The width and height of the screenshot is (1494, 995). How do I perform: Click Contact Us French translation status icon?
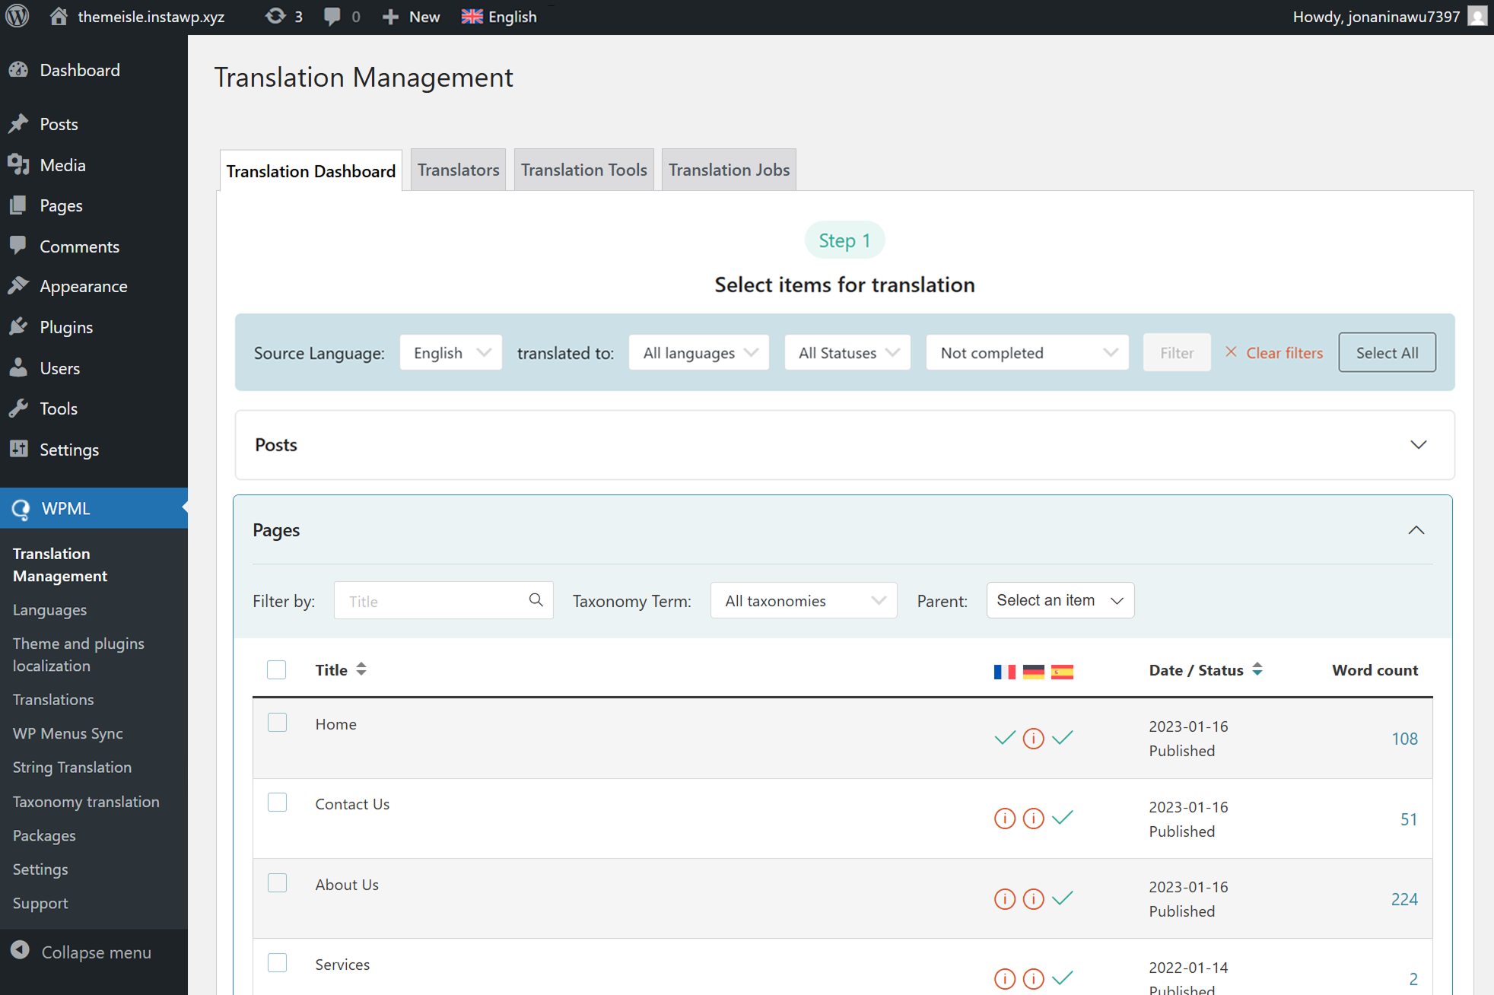point(1004,819)
